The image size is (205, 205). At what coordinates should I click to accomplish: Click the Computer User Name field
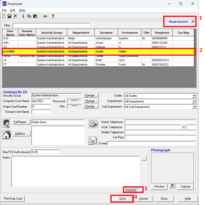point(41,101)
